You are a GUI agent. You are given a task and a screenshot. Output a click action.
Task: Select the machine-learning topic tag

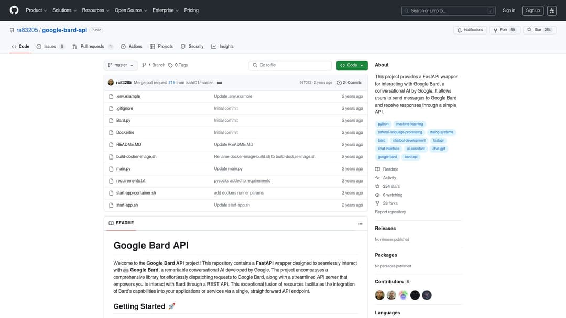[x=409, y=124]
